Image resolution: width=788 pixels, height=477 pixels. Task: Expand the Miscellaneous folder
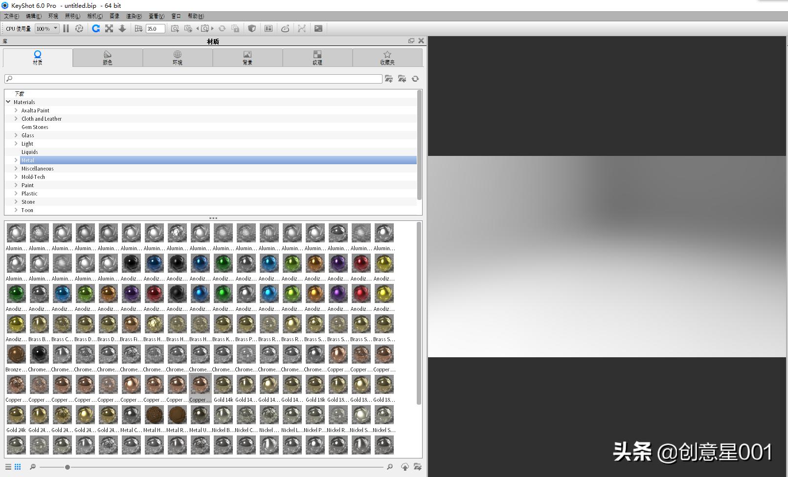16,169
